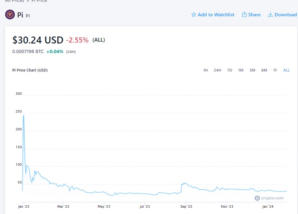Select the 6M chart range
Viewport: 298px width, 214px height.
click(x=264, y=70)
